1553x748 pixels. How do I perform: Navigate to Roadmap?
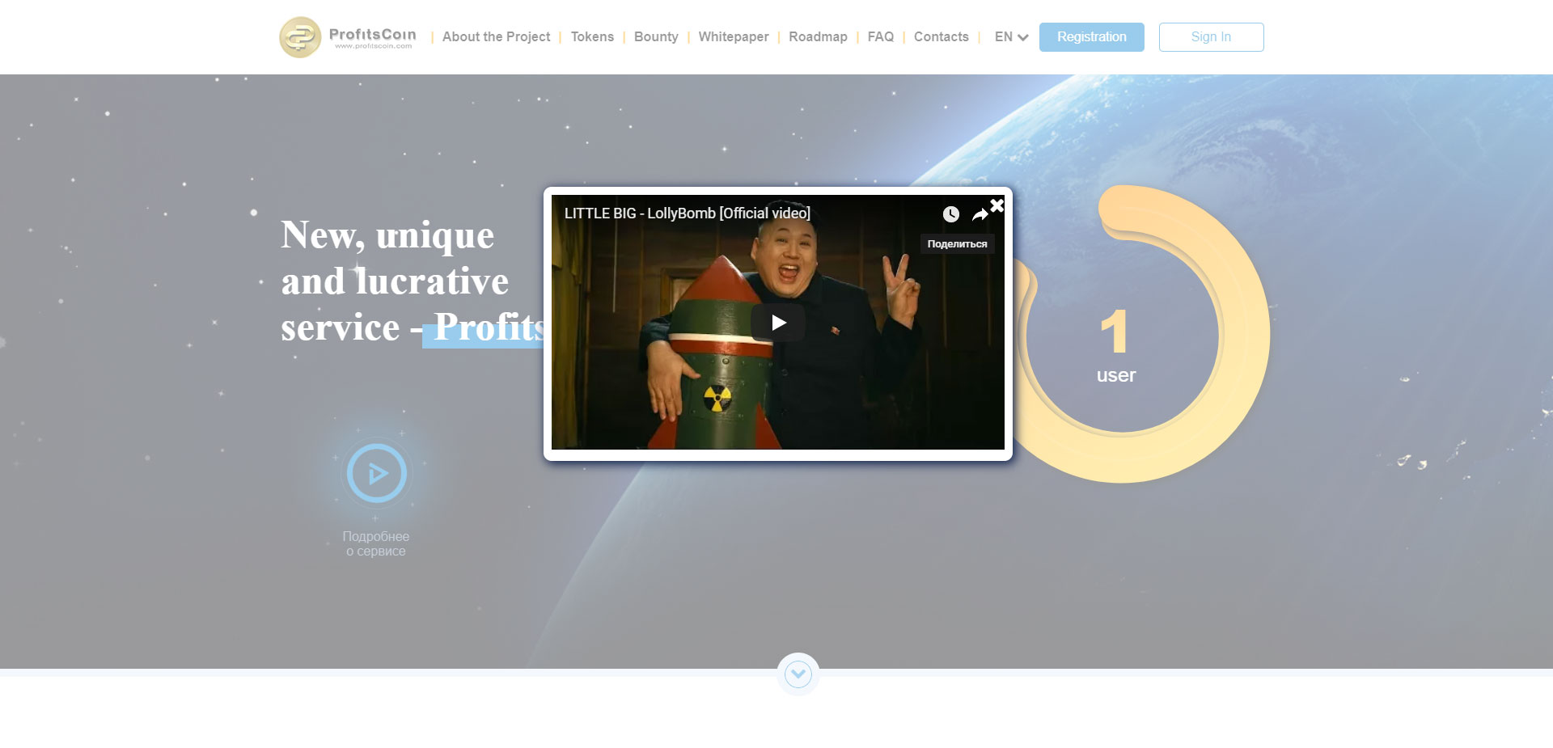tap(818, 37)
